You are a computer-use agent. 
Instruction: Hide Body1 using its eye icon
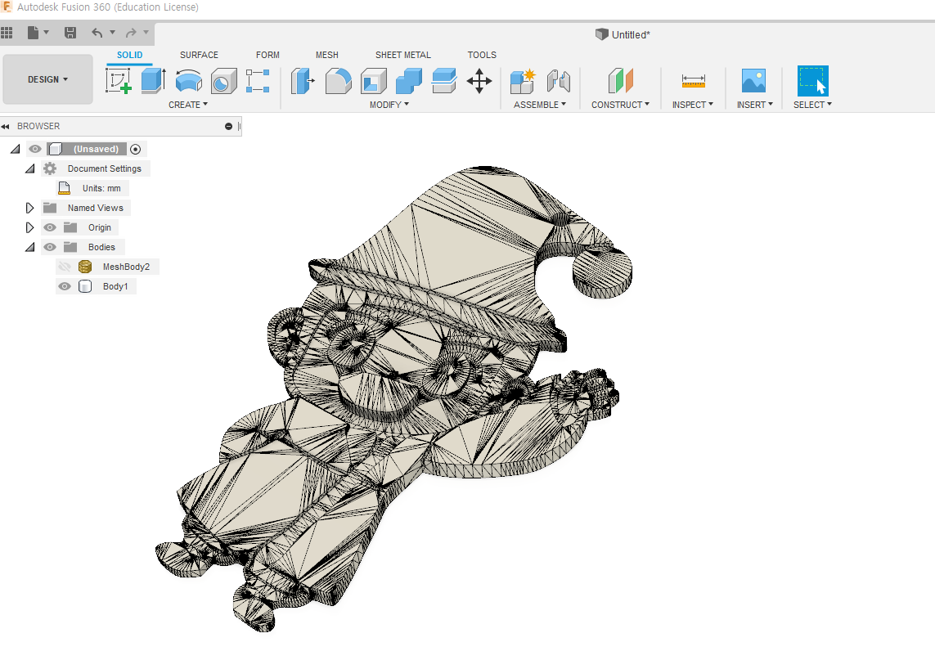(65, 286)
